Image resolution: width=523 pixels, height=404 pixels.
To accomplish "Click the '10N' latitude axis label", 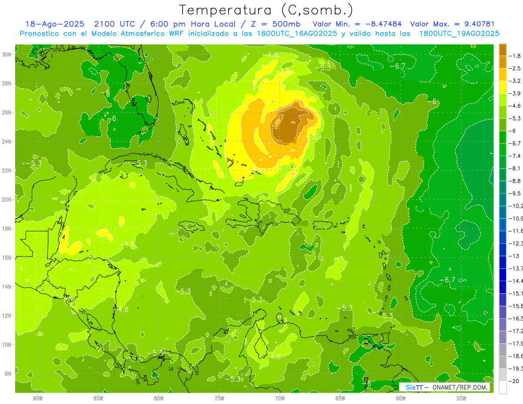I will click(7, 345).
